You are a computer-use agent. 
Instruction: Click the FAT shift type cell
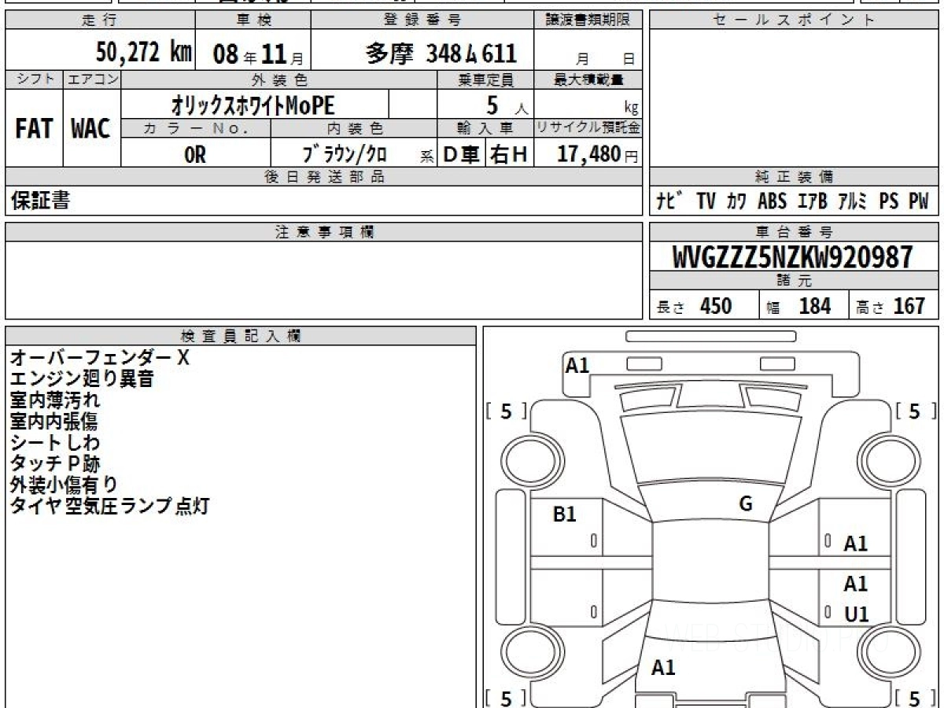point(34,129)
